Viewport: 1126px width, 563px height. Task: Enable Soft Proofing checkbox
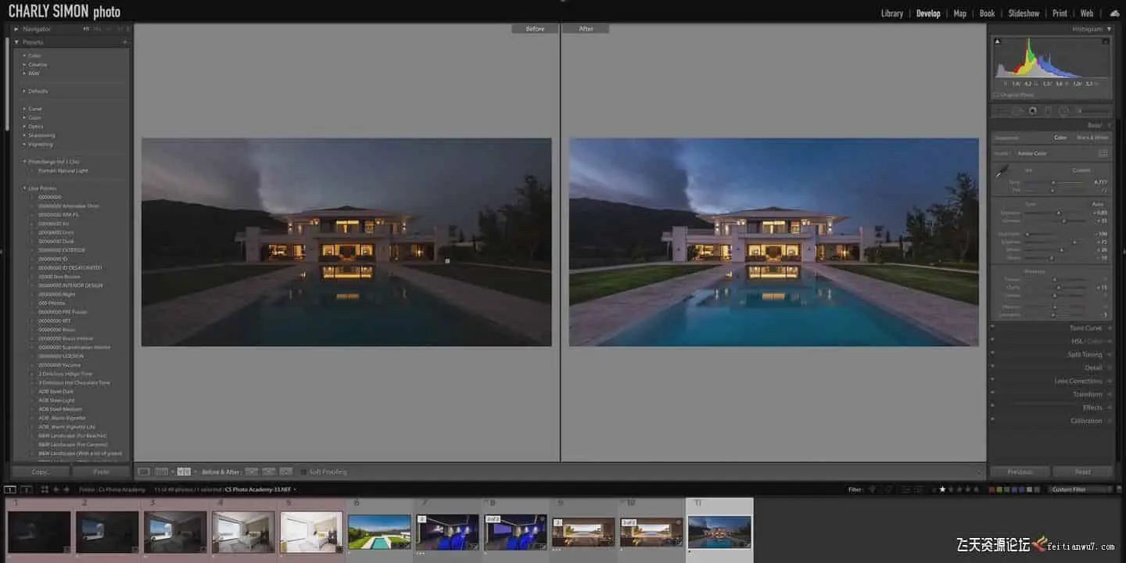pos(304,472)
